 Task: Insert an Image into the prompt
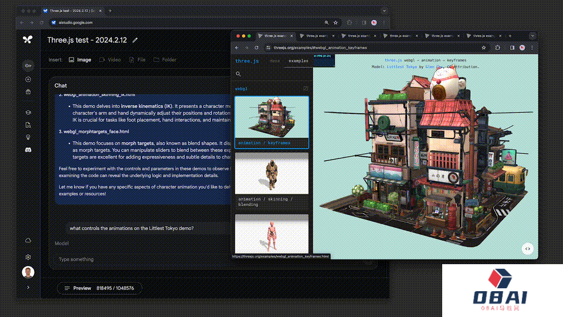[80, 60]
